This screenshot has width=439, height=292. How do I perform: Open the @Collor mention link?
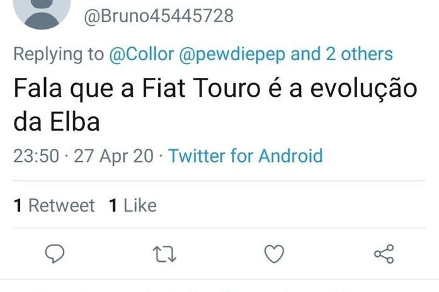click(x=142, y=54)
